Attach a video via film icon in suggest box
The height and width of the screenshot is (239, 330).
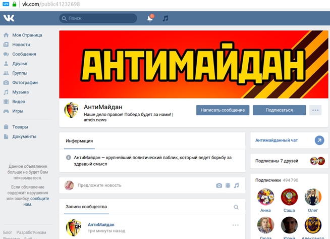(x=228, y=185)
